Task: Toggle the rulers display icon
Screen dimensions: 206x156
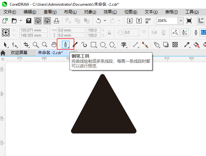Action: (201, 21)
